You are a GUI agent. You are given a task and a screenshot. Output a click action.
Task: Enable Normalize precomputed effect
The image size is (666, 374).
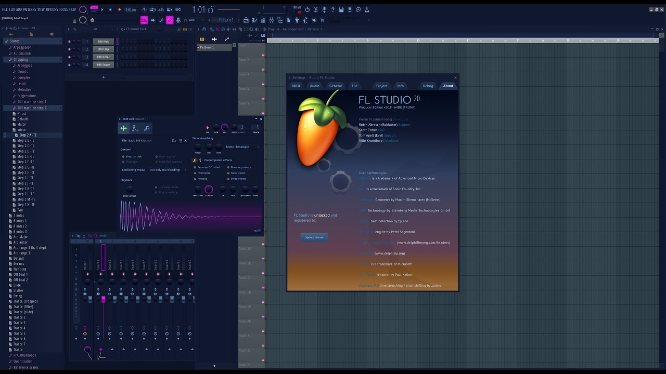[x=202, y=173]
